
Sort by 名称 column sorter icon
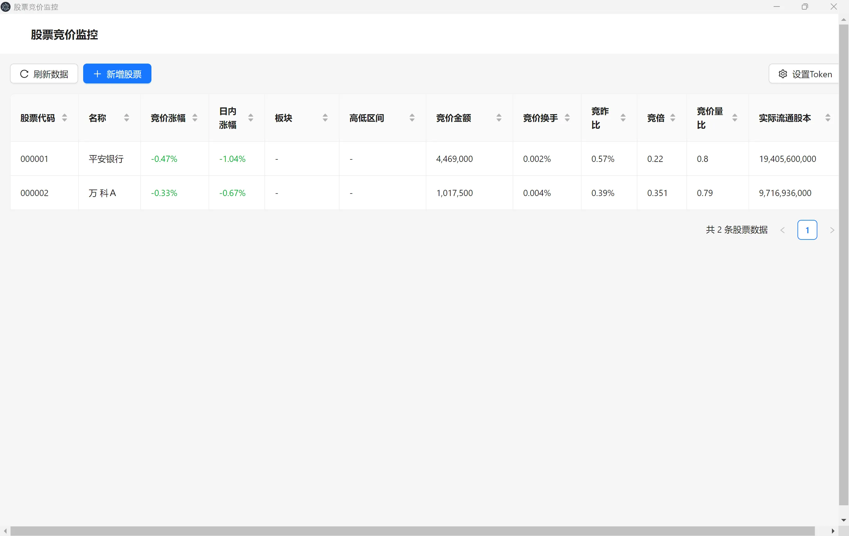tap(127, 118)
